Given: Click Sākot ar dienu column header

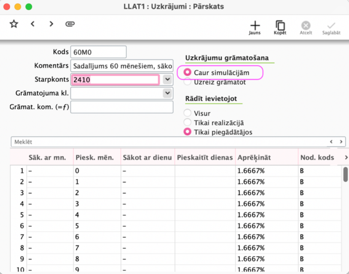Looking at the screenshot, I should click(147, 158).
